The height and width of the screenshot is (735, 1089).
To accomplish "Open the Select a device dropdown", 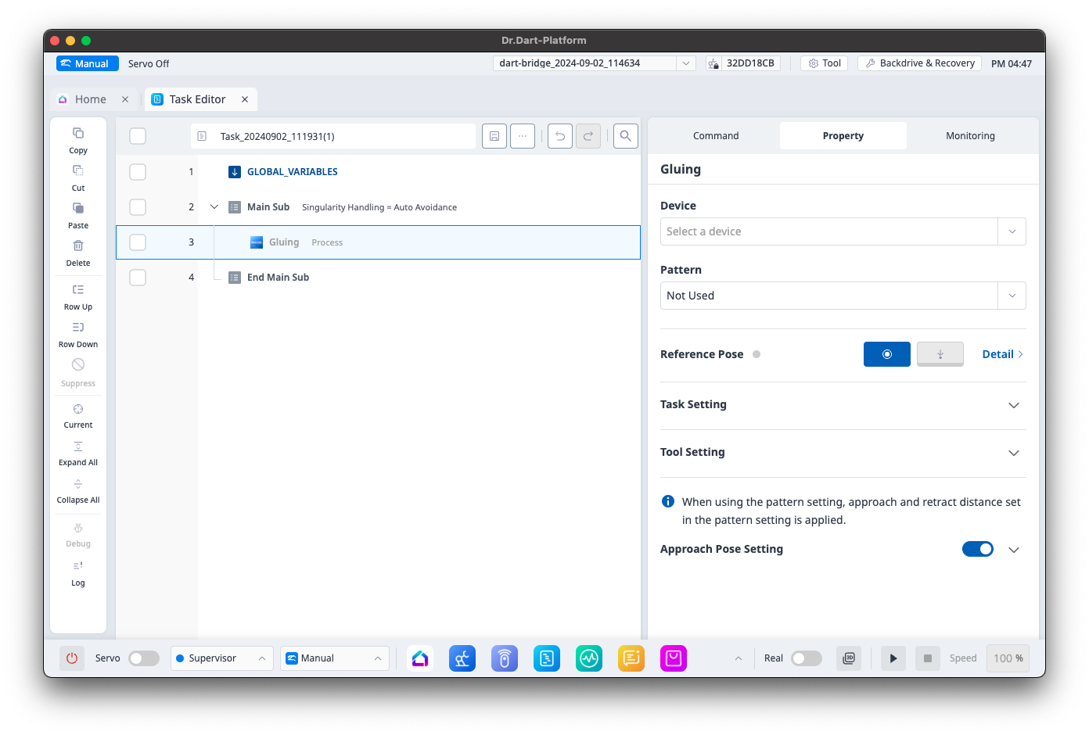I will tap(843, 231).
